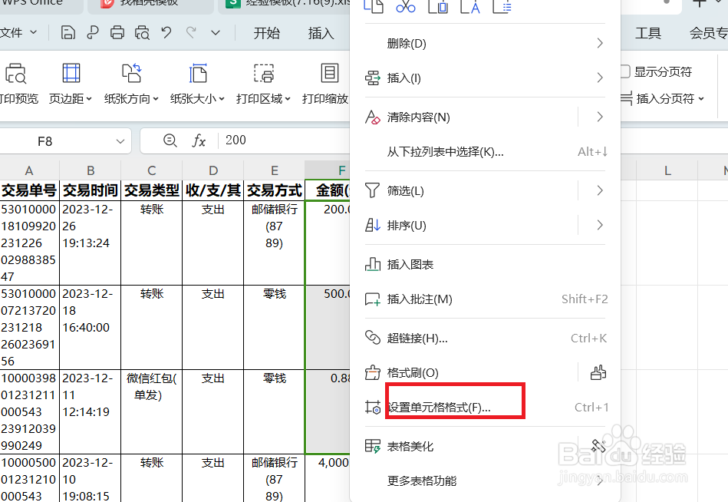Click the scissors cut icon in mini toolbar
The width and height of the screenshot is (728, 502).
point(405,7)
